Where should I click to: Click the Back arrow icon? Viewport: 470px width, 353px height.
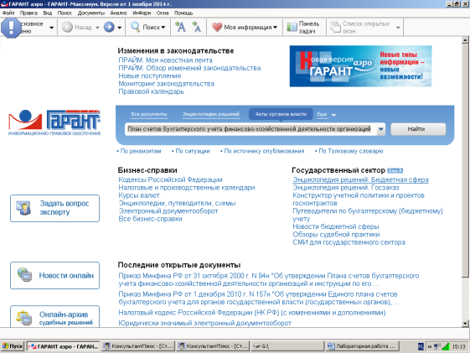tap(68, 27)
